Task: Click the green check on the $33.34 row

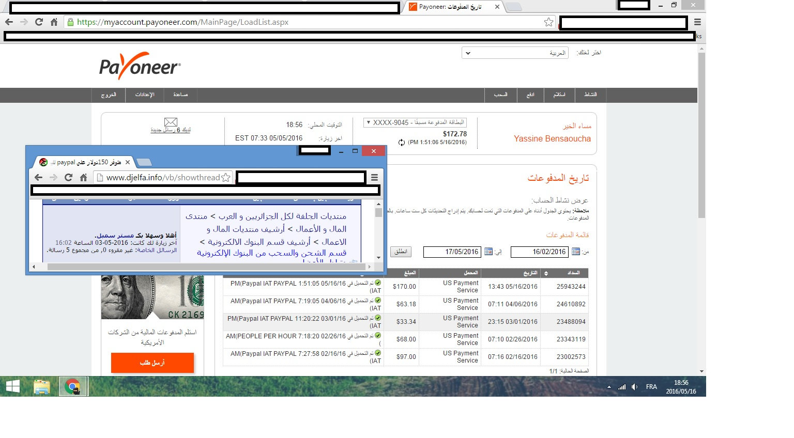Action: point(378,318)
